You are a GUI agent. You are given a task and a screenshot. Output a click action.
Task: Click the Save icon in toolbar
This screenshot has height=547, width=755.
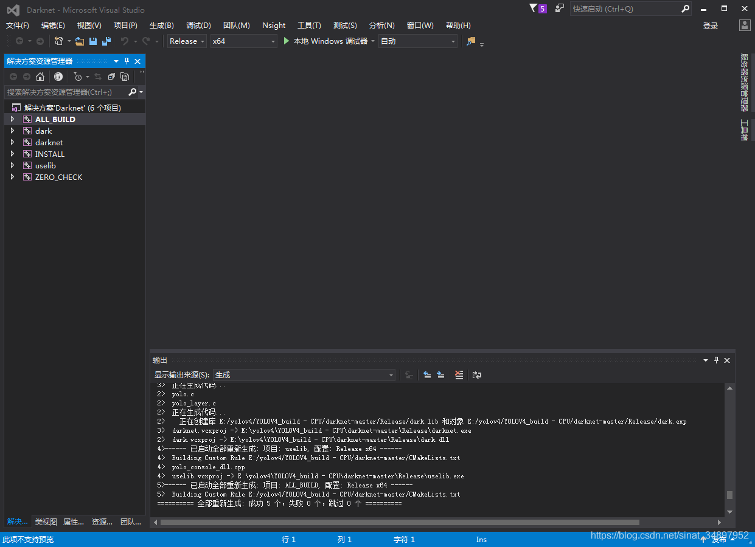pos(93,41)
